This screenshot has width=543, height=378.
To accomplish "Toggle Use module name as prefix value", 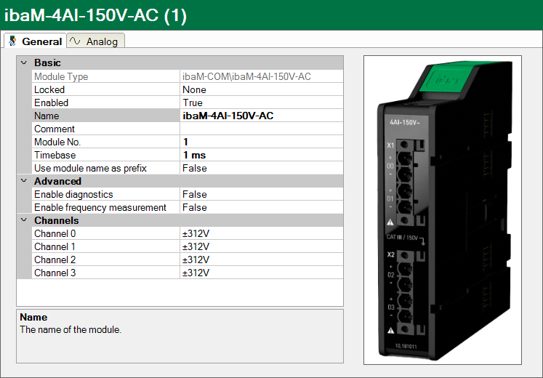I will point(262,168).
